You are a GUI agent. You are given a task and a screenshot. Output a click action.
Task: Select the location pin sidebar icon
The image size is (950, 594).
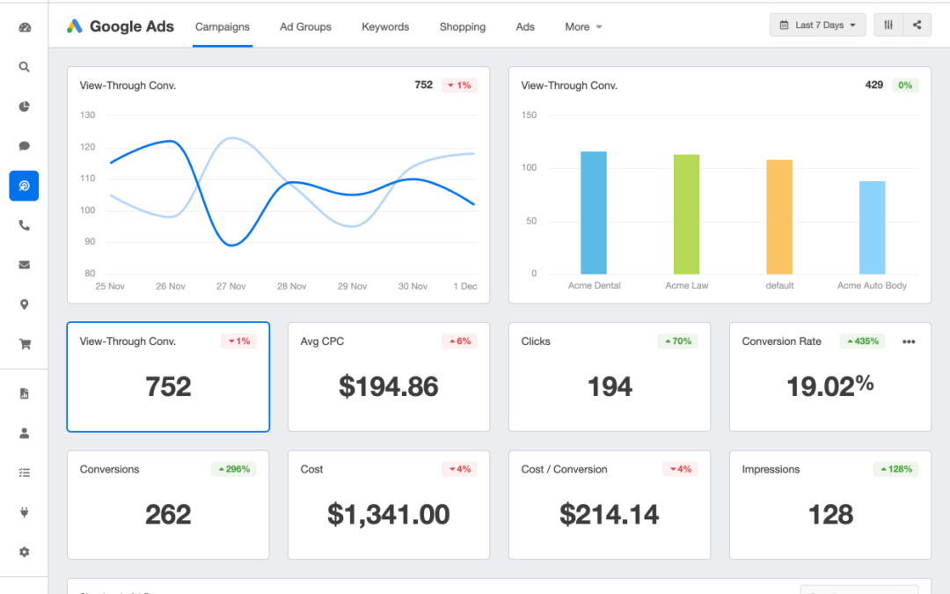point(24,304)
